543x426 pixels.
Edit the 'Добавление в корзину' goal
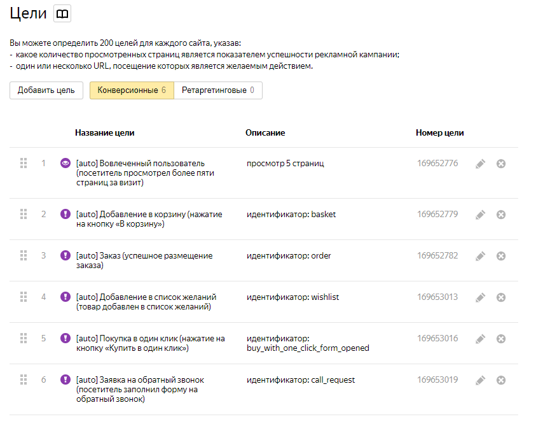(x=481, y=215)
